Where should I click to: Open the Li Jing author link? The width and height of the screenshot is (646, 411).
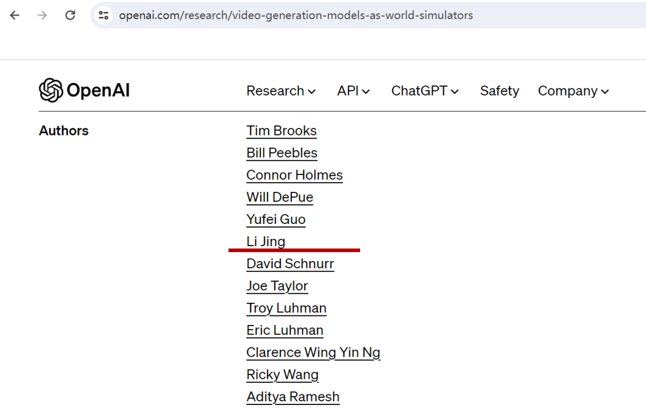(266, 241)
